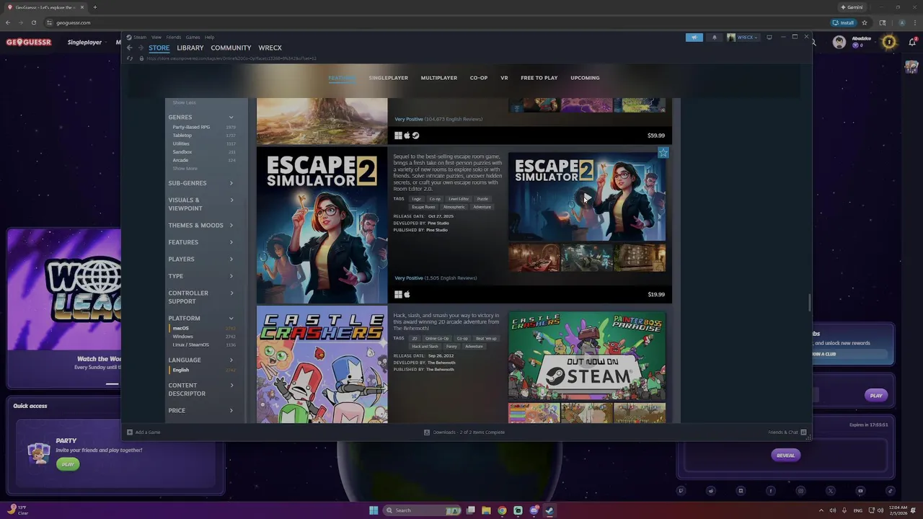Go back with Steam's back arrow

point(130,48)
